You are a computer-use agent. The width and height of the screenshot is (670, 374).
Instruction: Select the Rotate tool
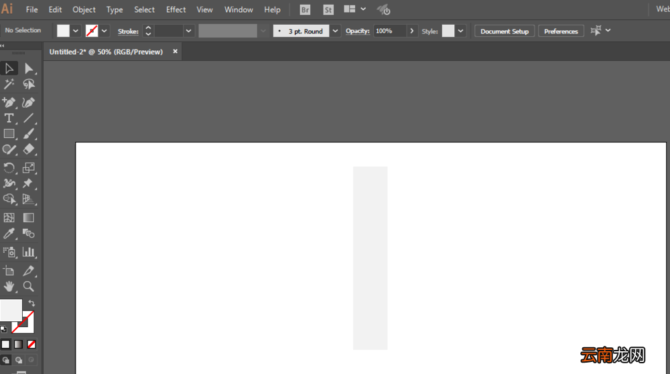coord(9,167)
